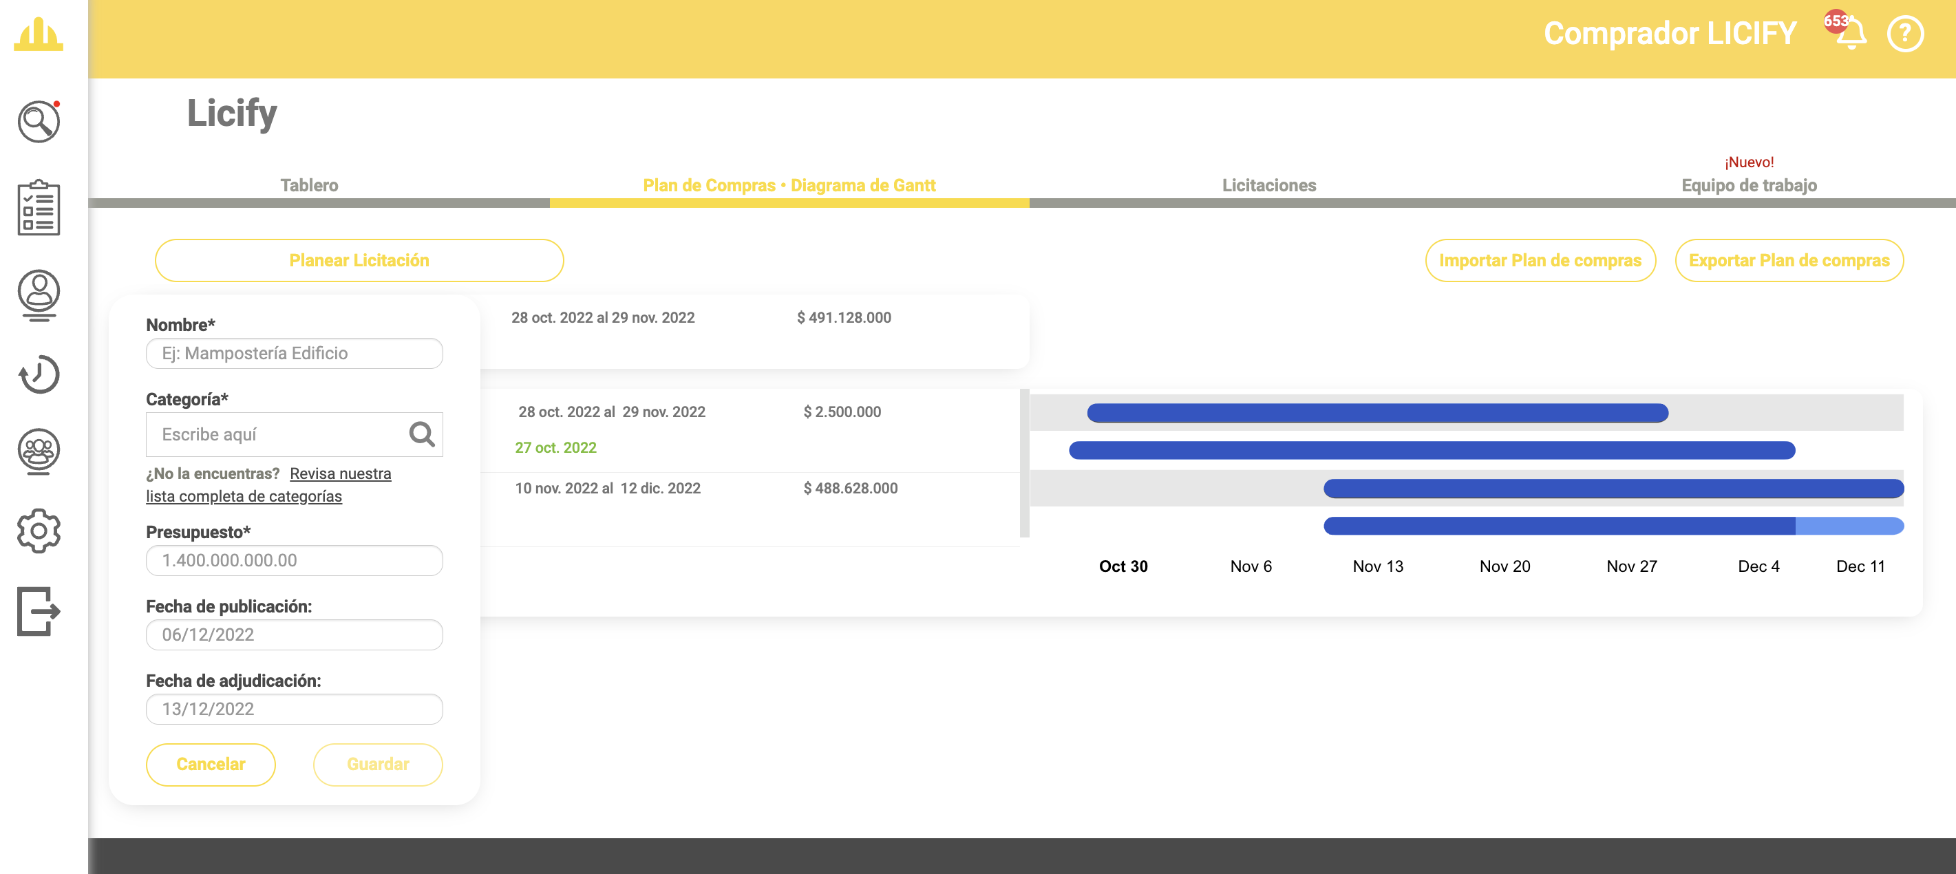The height and width of the screenshot is (874, 1956).
Task: Switch to the Licitaciones tab
Action: (x=1269, y=185)
